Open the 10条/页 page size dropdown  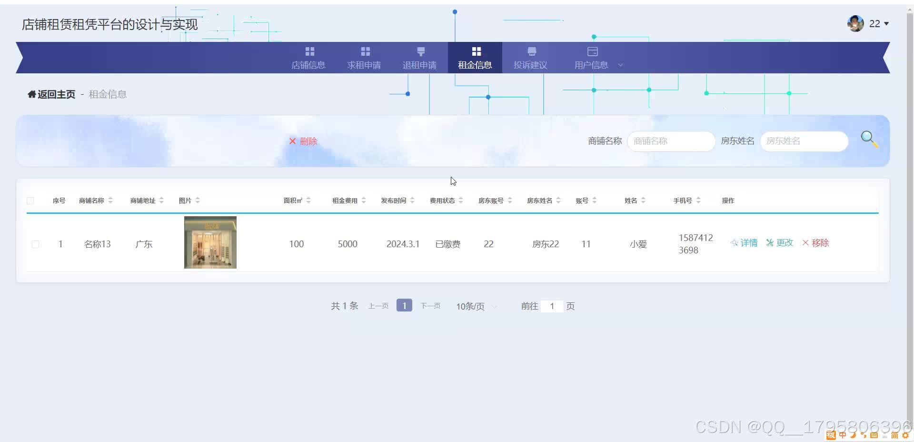[477, 306]
